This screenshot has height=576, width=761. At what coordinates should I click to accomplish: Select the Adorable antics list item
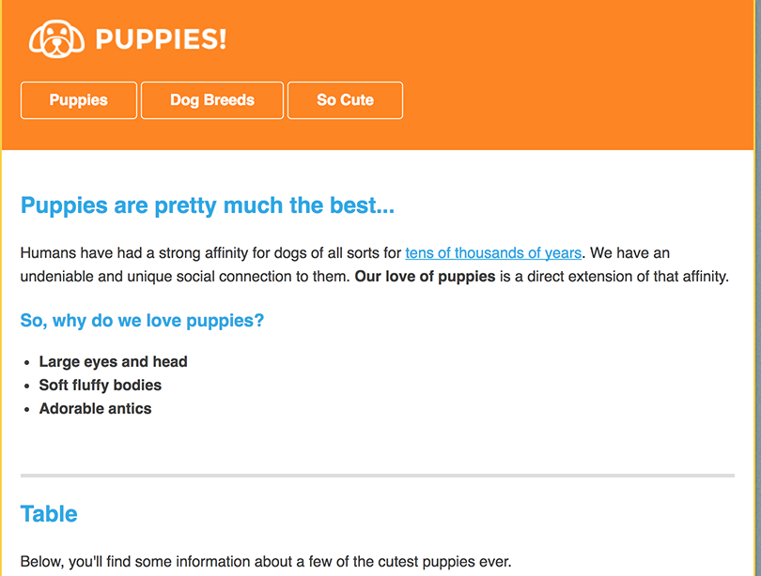[x=95, y=409]
